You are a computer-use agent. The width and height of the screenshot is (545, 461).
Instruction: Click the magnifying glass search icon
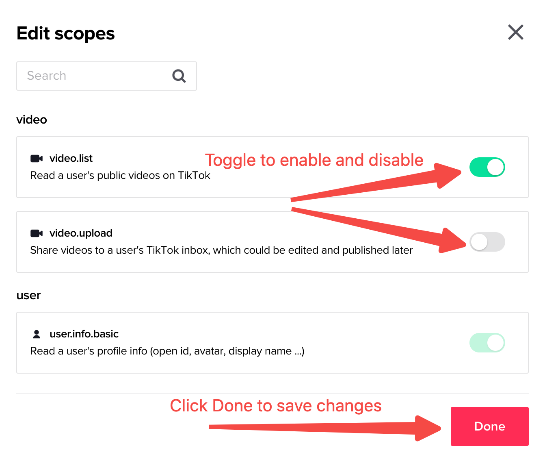(x=179, y=76)
